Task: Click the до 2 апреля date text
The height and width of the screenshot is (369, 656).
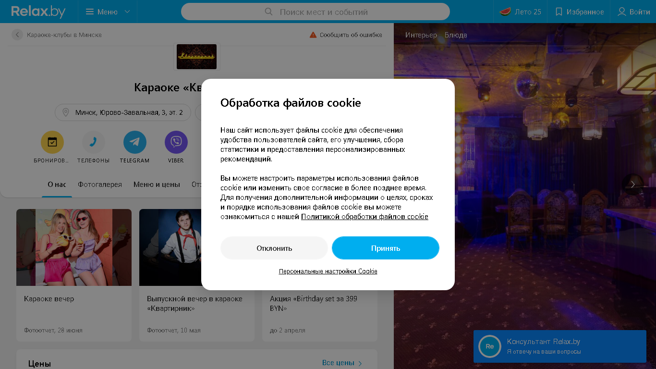Action: tap(288, 331)
